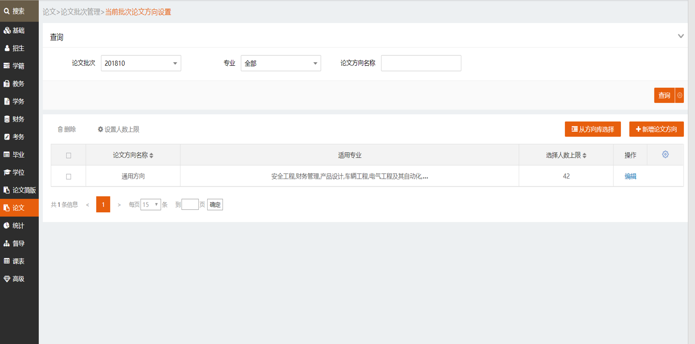Open the 专业 全部 dropdown
The image size is (695, 344).
tap(281, 63)
